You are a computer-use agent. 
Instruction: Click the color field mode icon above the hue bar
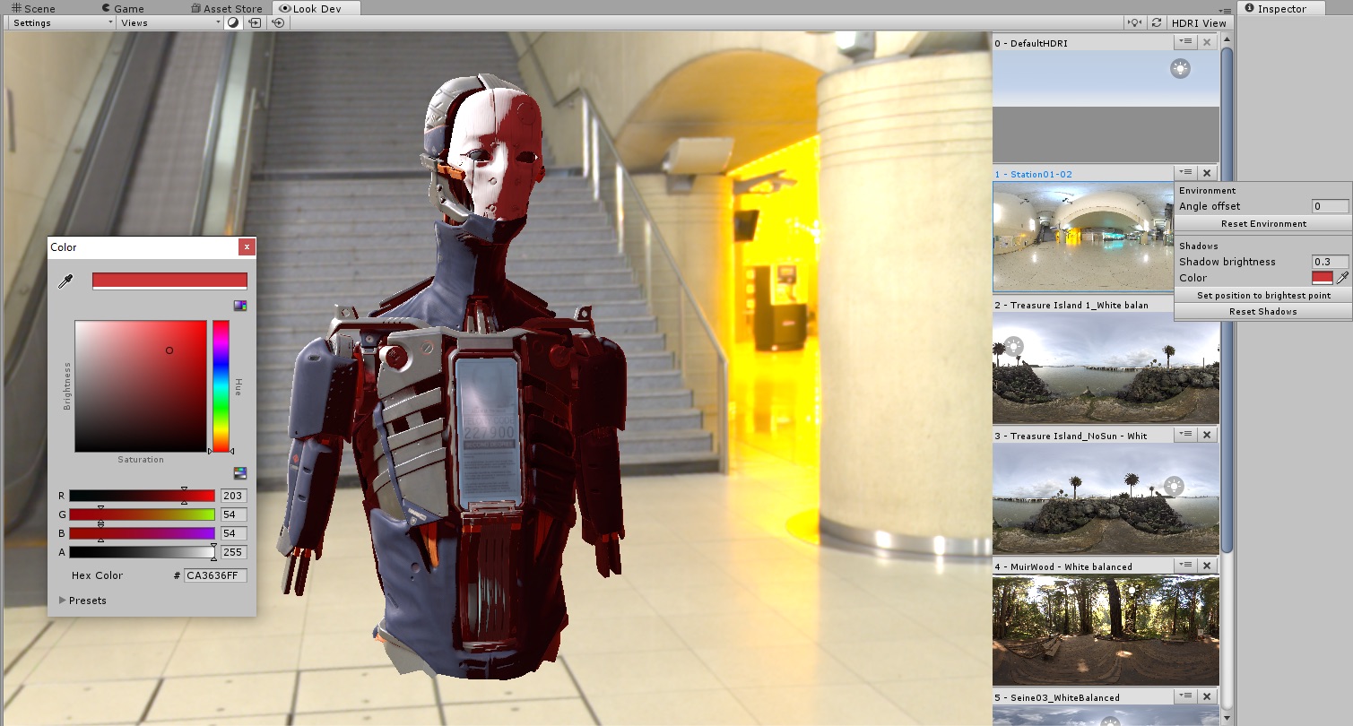click(x=239, y=306)
